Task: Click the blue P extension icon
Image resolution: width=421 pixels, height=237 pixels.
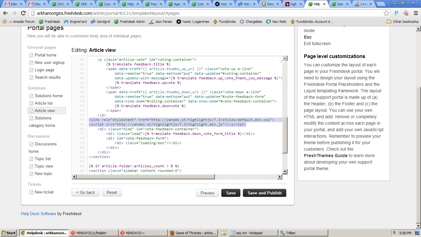Action: tap(396, 13)
